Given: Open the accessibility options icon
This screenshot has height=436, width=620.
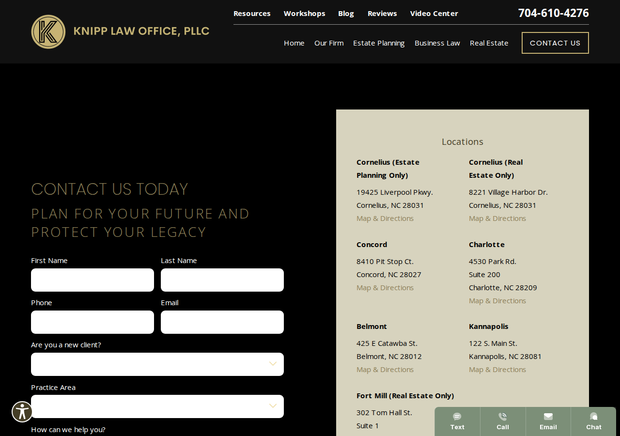Looking at the screenshot, I should [22, 412].
